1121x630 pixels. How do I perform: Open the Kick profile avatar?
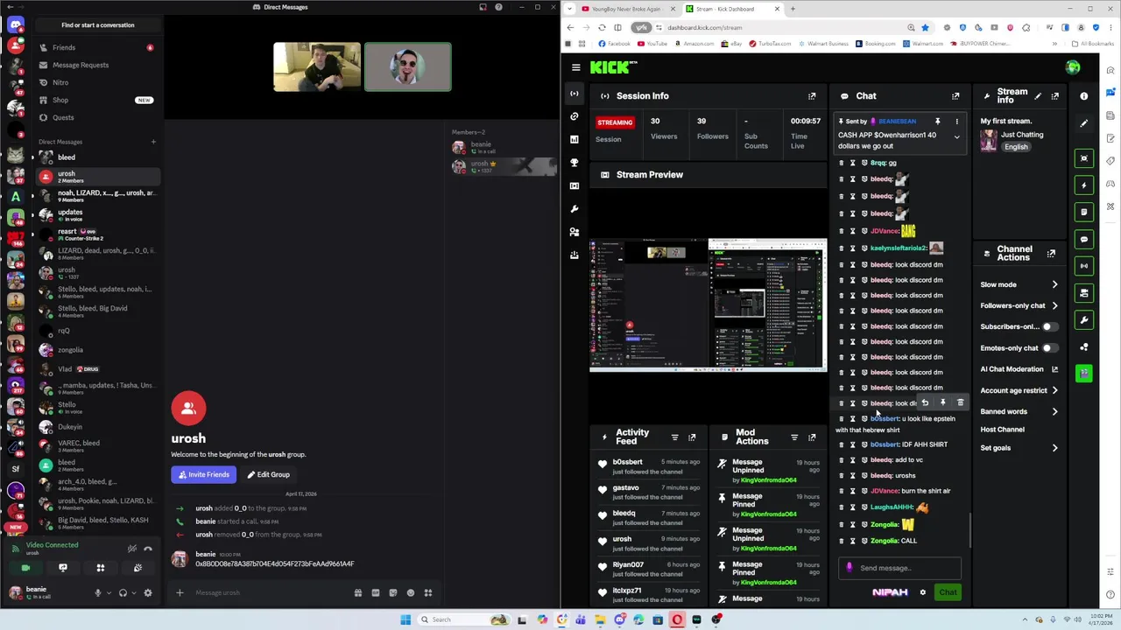point(1073,67)
